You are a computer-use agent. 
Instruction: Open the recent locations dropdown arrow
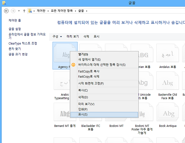click(x=19, y=11)
